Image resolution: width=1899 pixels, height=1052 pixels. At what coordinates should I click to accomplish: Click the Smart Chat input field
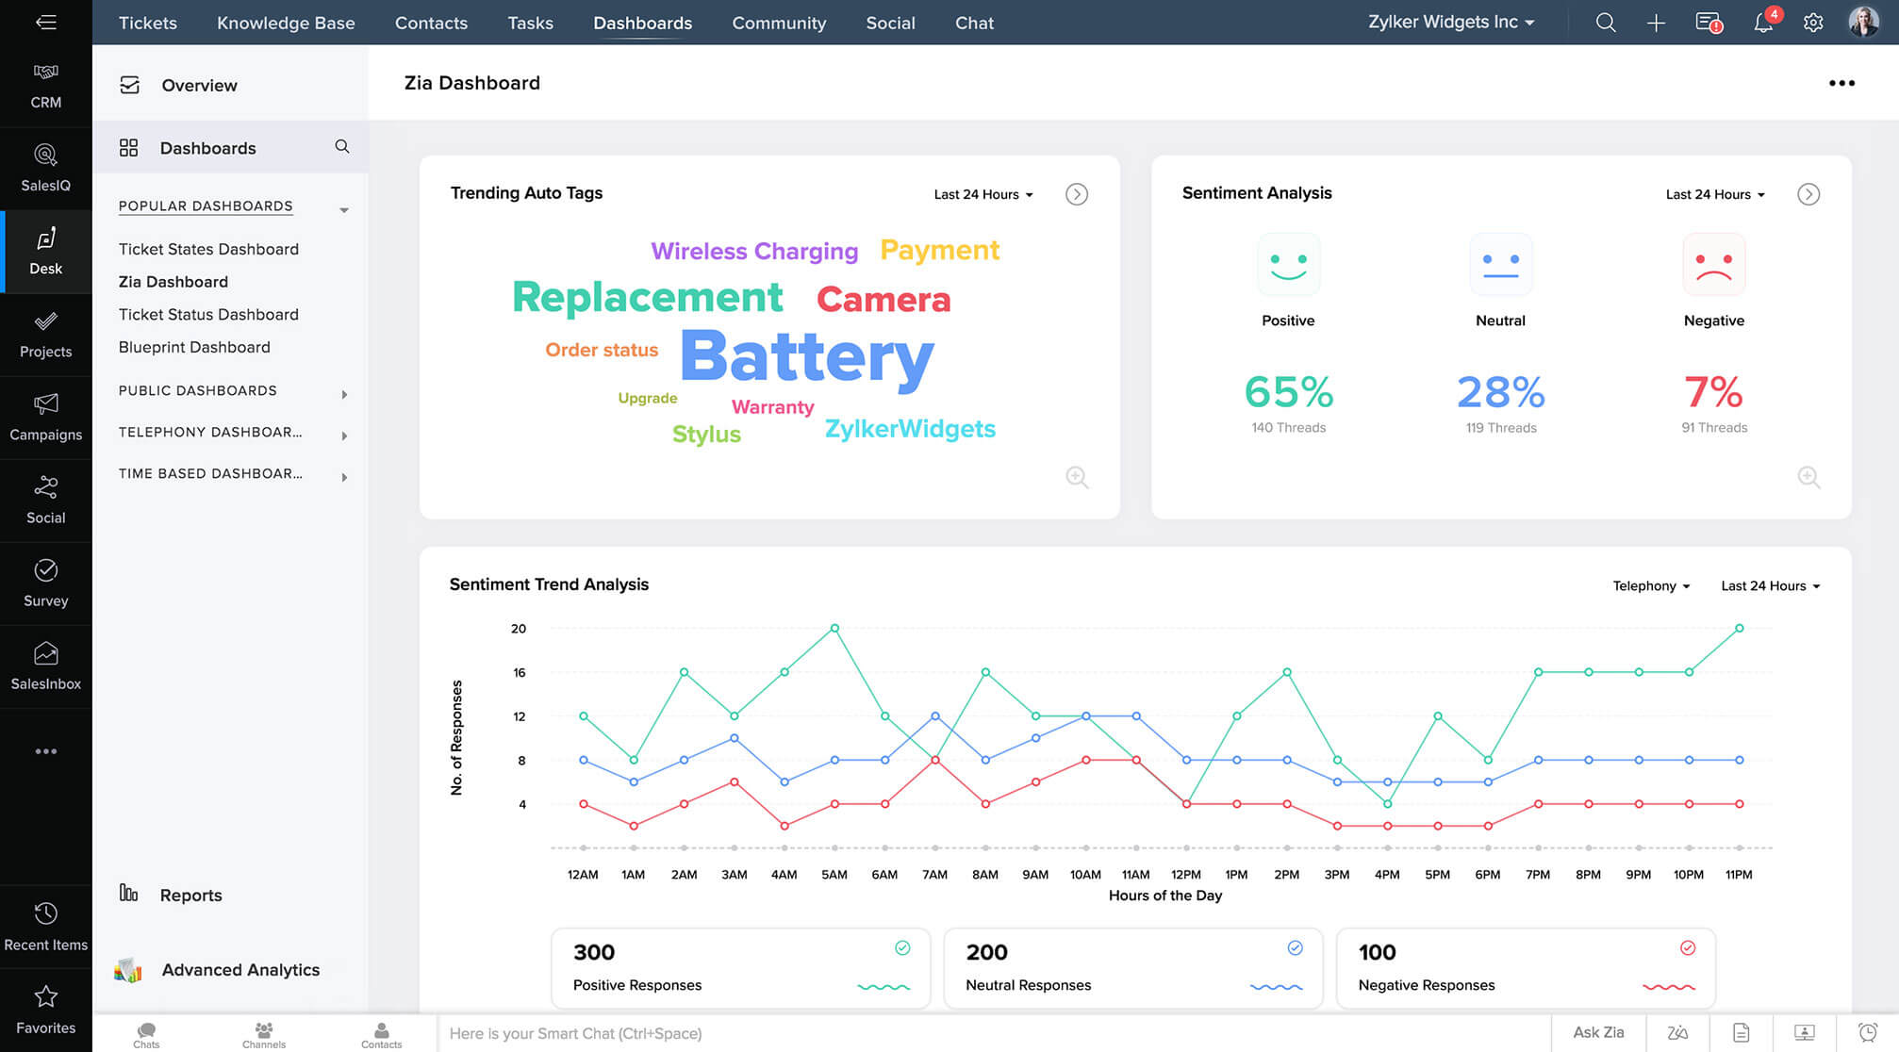990,1033
